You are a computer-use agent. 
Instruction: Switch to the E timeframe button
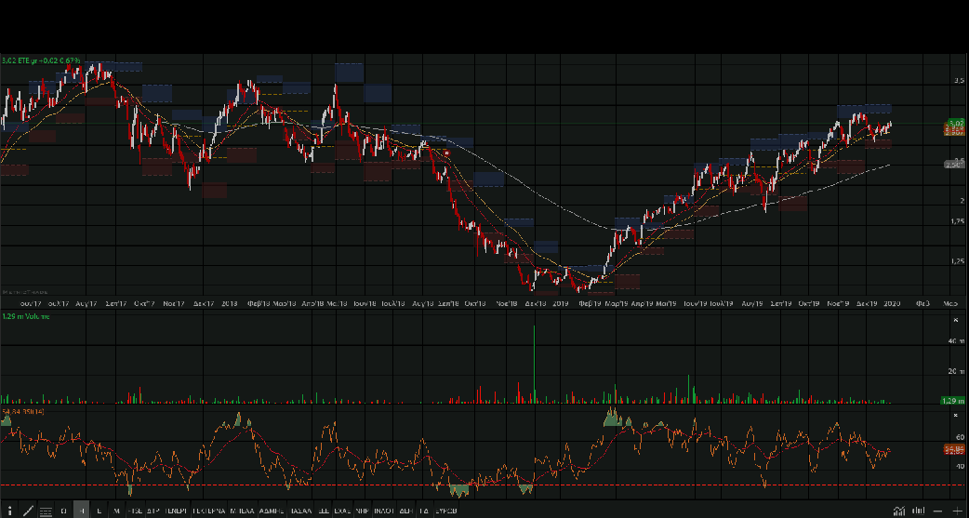(99, 511)
